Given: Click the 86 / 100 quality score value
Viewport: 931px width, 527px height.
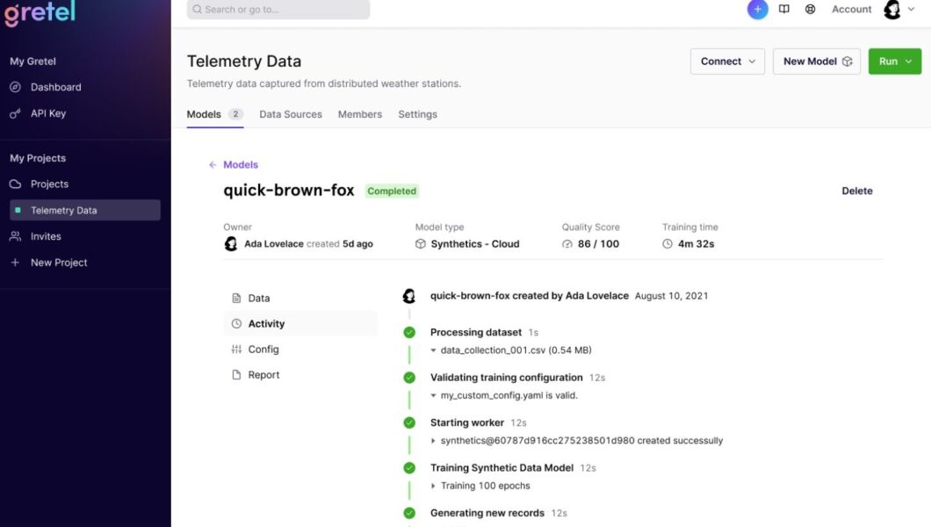Looking at the screenshot, I should 598,244.
